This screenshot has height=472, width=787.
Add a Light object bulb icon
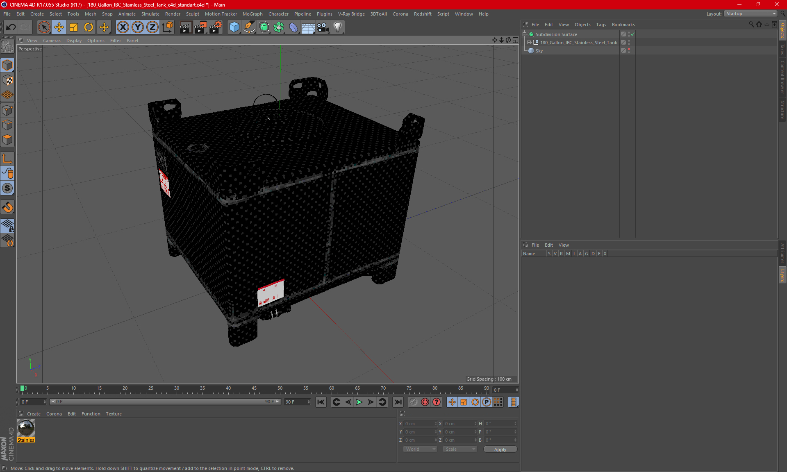click(x=338, y=27)
